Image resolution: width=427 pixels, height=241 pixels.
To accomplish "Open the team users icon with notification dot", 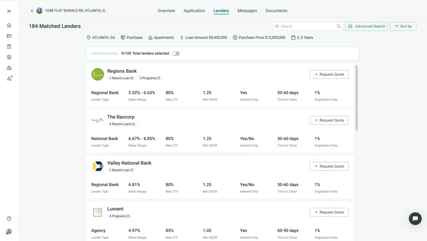I will [9, 78].
